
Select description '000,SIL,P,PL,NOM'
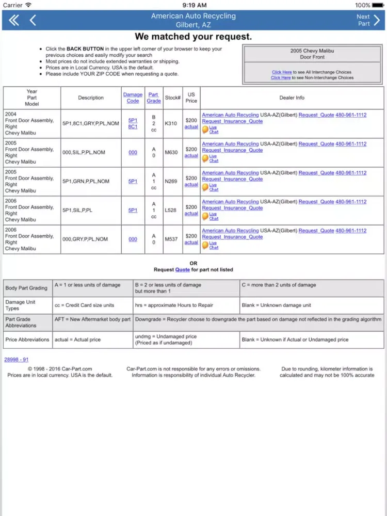point(84,152)
